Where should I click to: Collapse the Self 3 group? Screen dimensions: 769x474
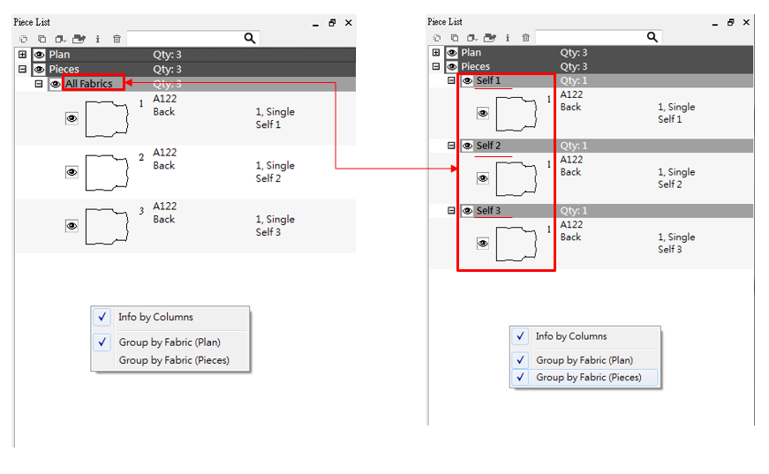tap(451, 211)
